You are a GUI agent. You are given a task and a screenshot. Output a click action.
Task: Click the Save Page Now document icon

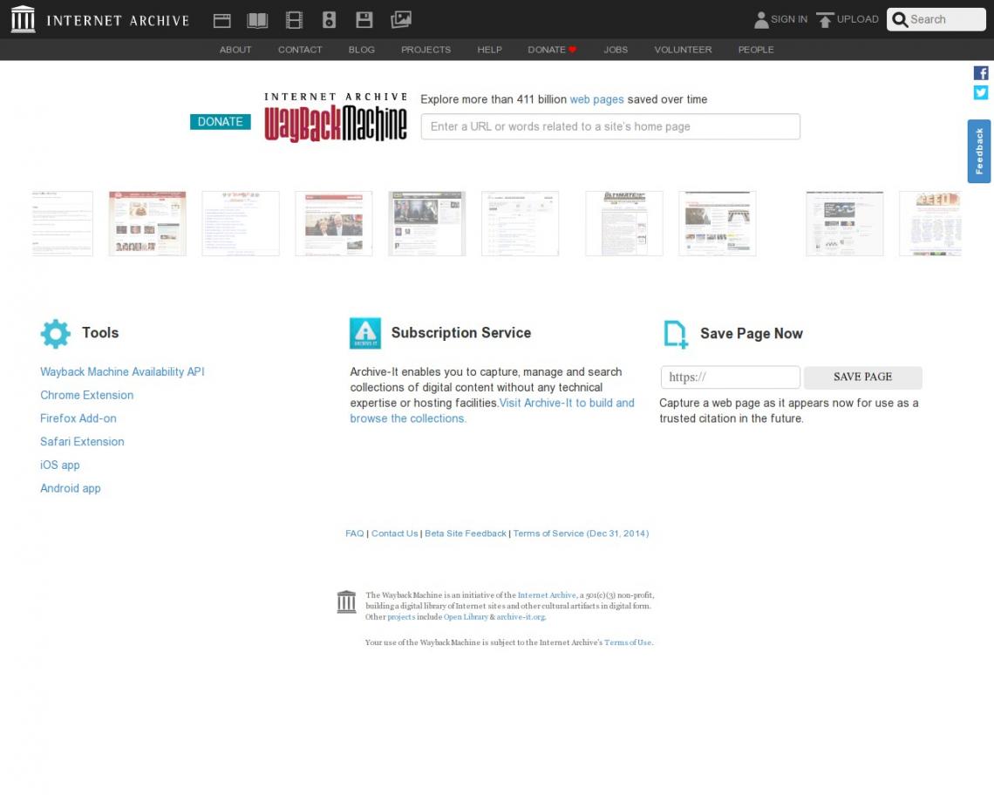[x=676, y=334]
